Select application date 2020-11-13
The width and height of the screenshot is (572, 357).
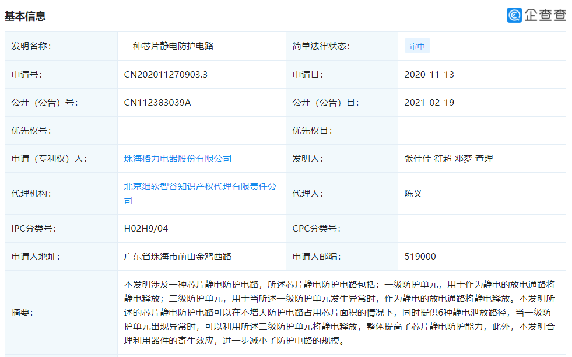click(429, 75)
